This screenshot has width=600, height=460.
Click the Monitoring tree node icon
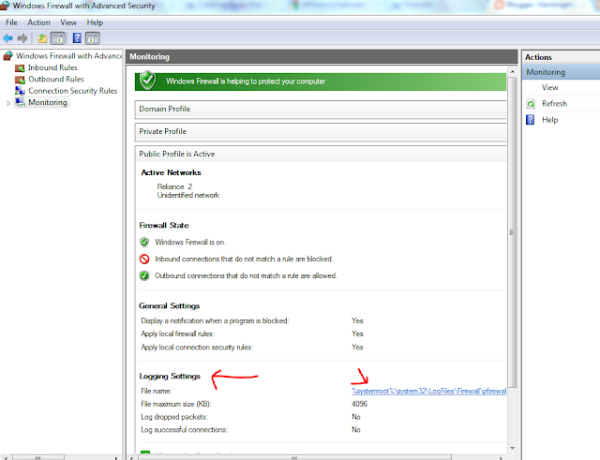pos(20,102)
